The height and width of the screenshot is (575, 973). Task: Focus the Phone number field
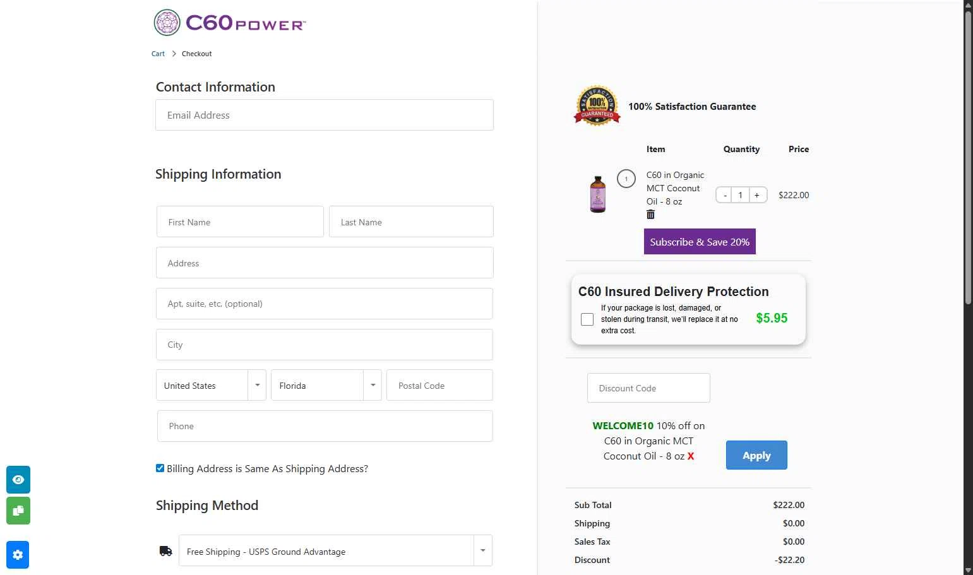point(325,426)
